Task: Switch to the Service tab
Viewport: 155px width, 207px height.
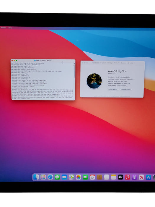Action: pyautogui.click(x=130, y=63)
